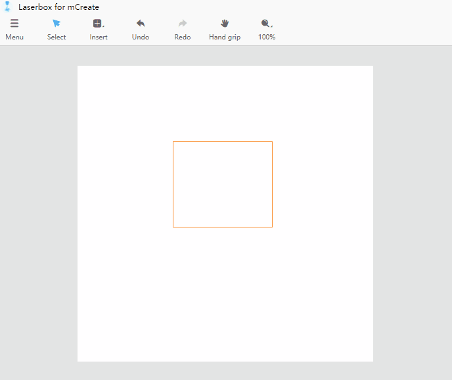Open the hamburger Menu icon

pos(14,24)
